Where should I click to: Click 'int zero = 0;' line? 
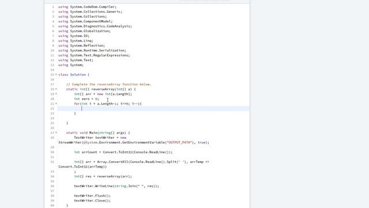click(86, 99)
